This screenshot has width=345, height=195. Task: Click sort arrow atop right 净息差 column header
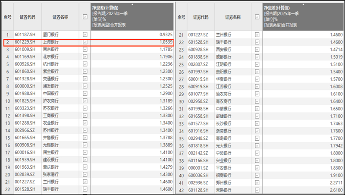click(x=304, y=4)
